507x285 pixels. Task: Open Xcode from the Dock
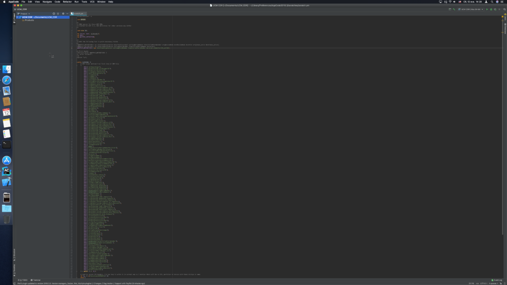tap(7, 182)
